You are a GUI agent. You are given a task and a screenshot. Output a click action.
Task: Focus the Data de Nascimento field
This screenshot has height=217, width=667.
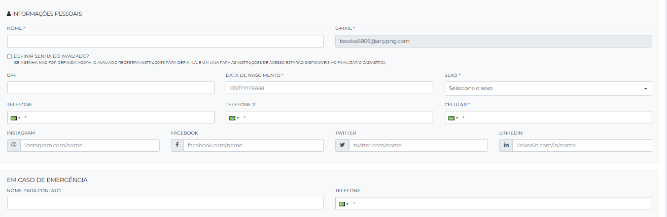point(329,88)
